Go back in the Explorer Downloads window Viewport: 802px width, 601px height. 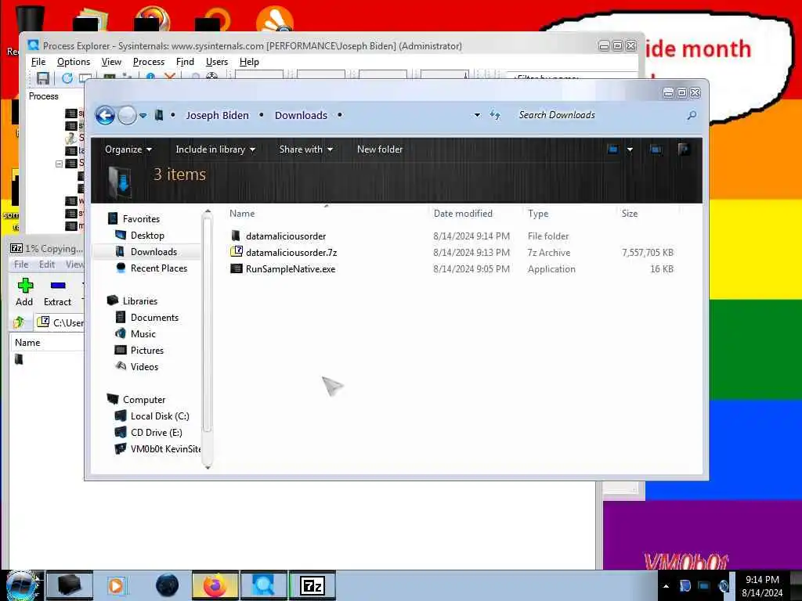pos(106,116)
